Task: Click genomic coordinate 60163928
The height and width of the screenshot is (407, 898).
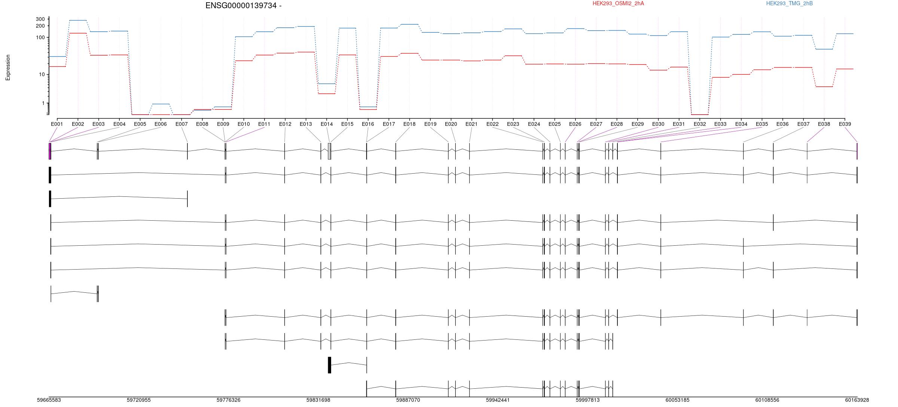Action: [857, 400]
